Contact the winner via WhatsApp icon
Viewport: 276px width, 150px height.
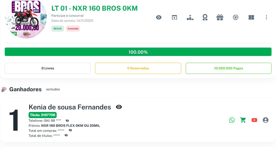232,120
